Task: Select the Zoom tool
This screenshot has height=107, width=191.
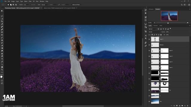Action: coord(2,70)
